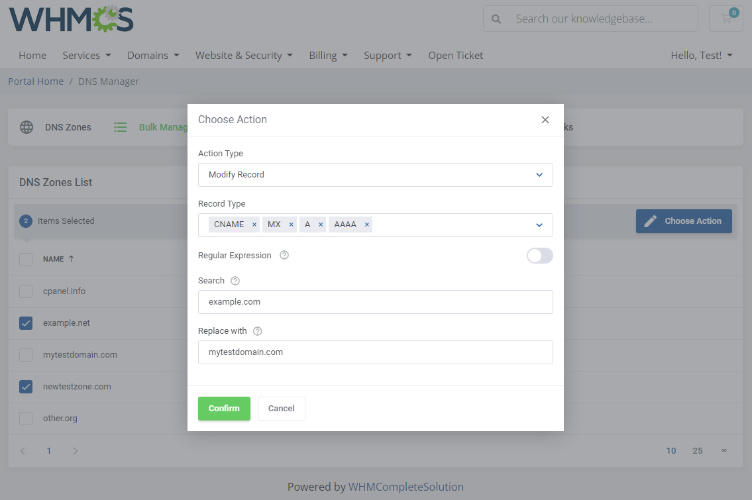Remove the CNAME record type chip
Screen dimensions: 752x500
pyautogui.click(x=254, y=224)
